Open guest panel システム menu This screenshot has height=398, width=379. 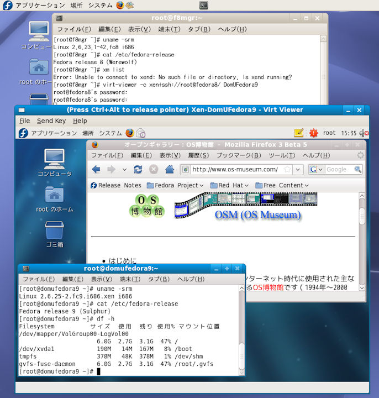coord(110,133)
